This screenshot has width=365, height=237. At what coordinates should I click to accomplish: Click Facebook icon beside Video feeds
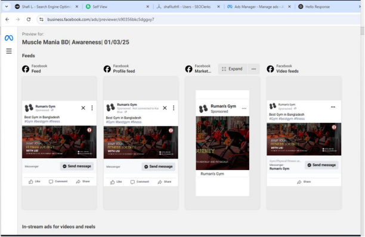[270, 69]
